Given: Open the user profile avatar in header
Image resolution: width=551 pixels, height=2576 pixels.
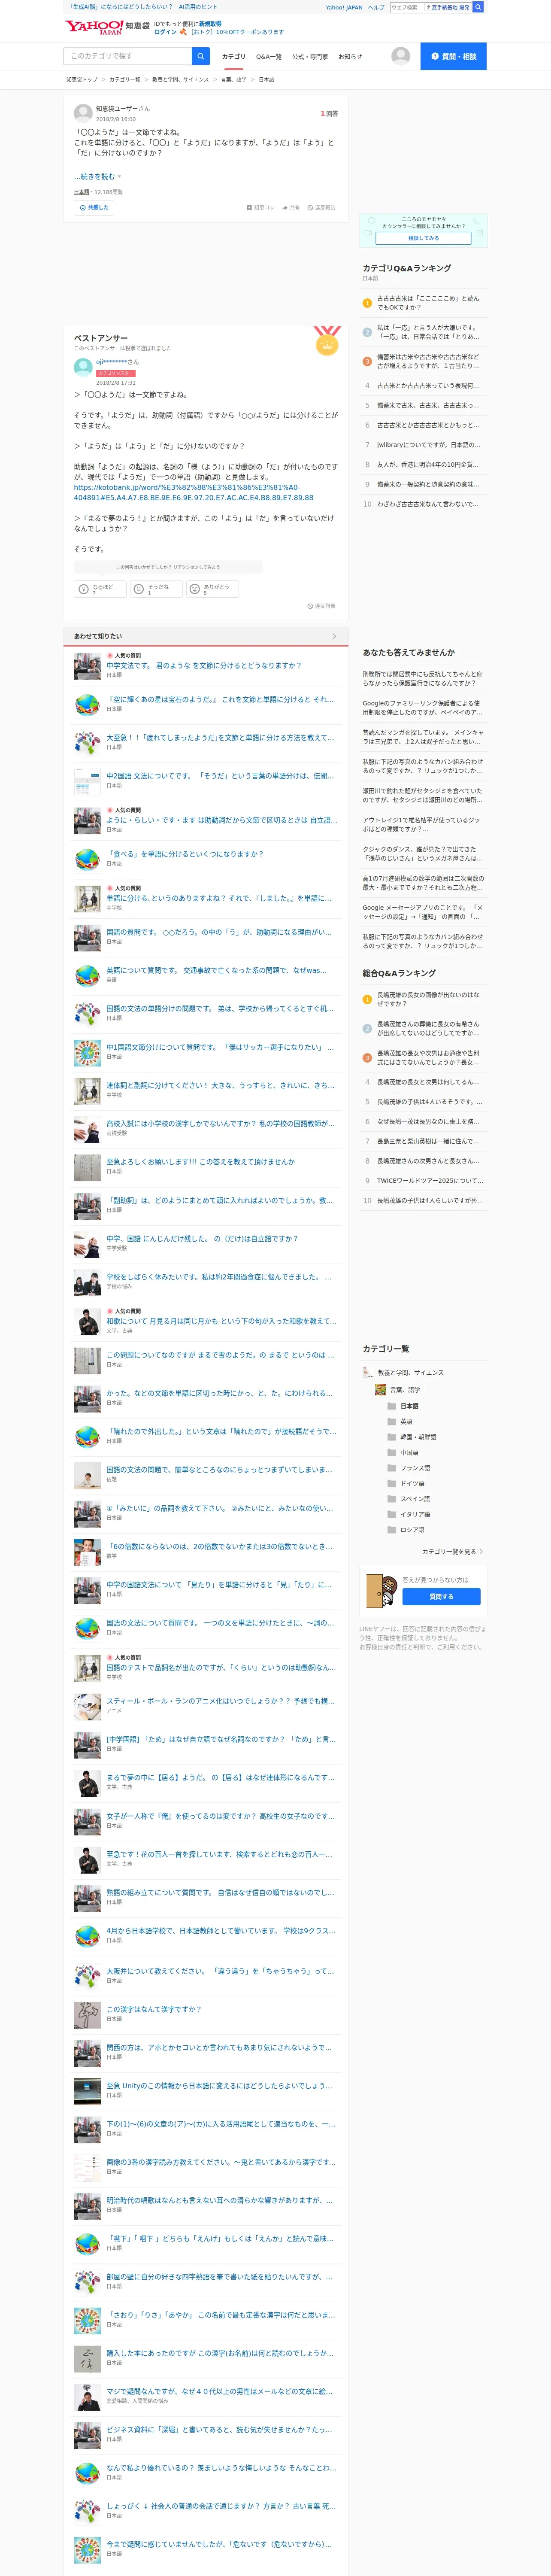Looking at the screenshot, I should 400,56.
